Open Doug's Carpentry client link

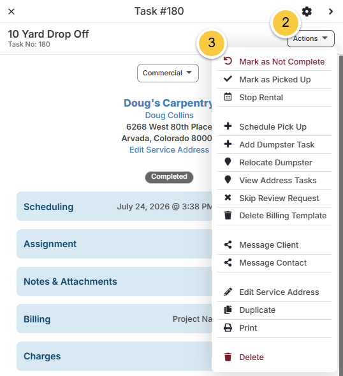click(168, 103)
